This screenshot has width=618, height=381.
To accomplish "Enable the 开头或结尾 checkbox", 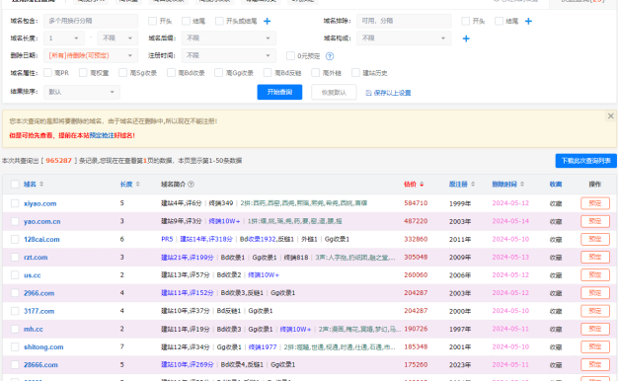I will [219, 21].
